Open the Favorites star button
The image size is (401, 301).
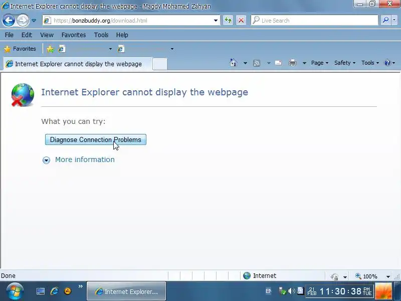pyautogui.click(x=20, y=49)
